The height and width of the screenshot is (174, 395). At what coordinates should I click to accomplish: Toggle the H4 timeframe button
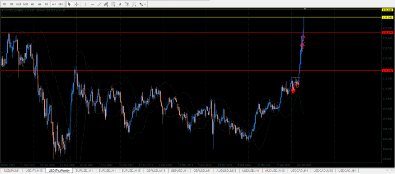[x=39, y=4]
